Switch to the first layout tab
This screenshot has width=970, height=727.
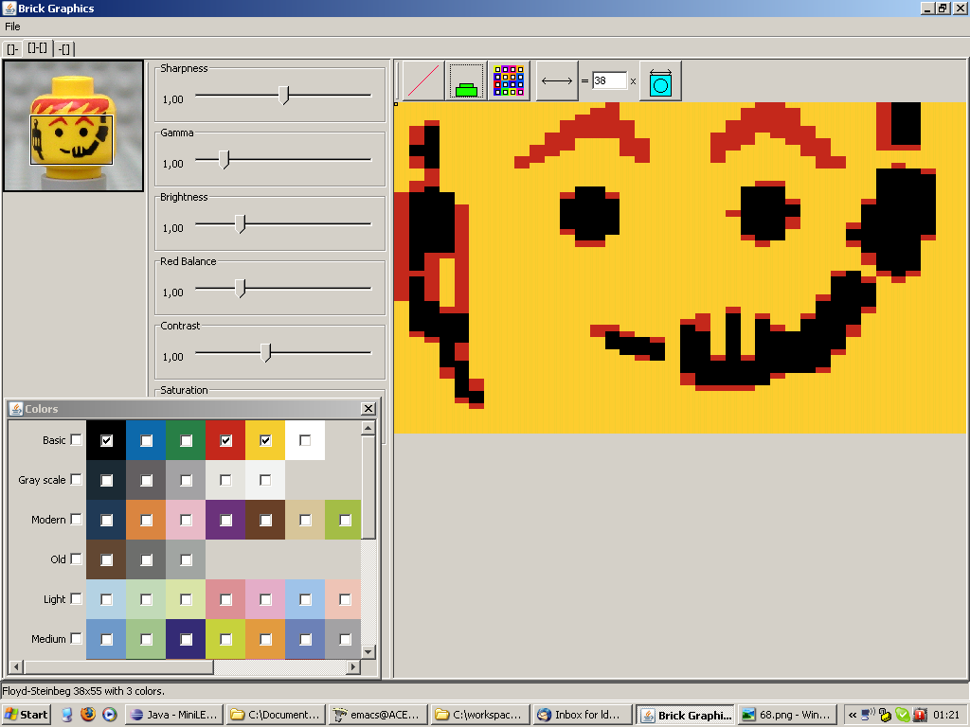tap(12, 48)
